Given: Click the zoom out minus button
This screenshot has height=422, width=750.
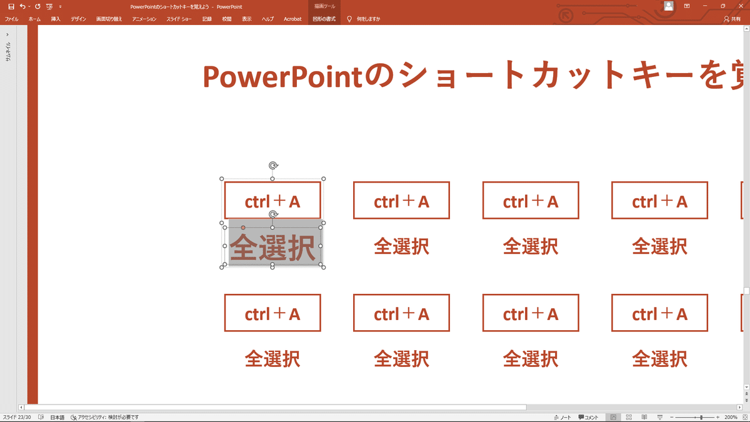Looking at the screenshot, I should [672, 417].
